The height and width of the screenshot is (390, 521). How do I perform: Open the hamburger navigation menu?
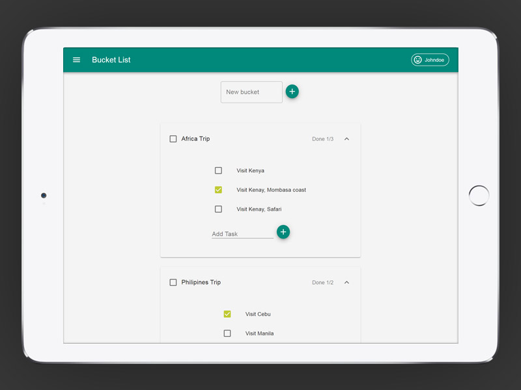click(x=76, y=60)
